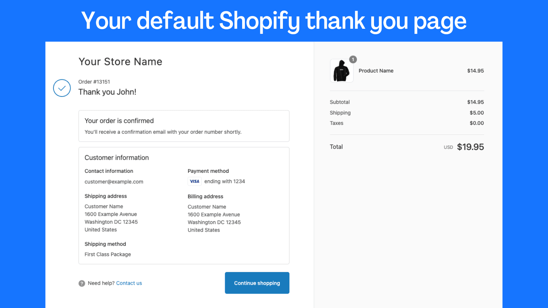Click the order confirmed checkmark icon

[62, 88]
